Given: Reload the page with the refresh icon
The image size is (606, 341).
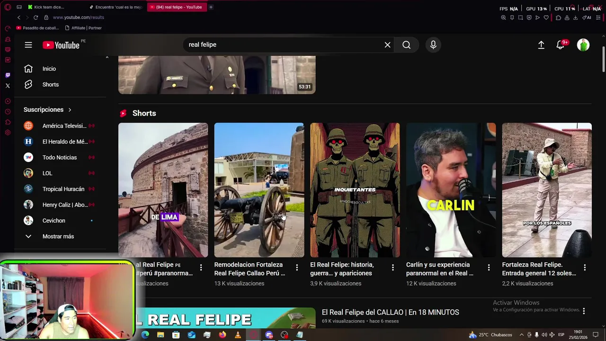Looking at the screenshot, I should [x=36, y=18].
